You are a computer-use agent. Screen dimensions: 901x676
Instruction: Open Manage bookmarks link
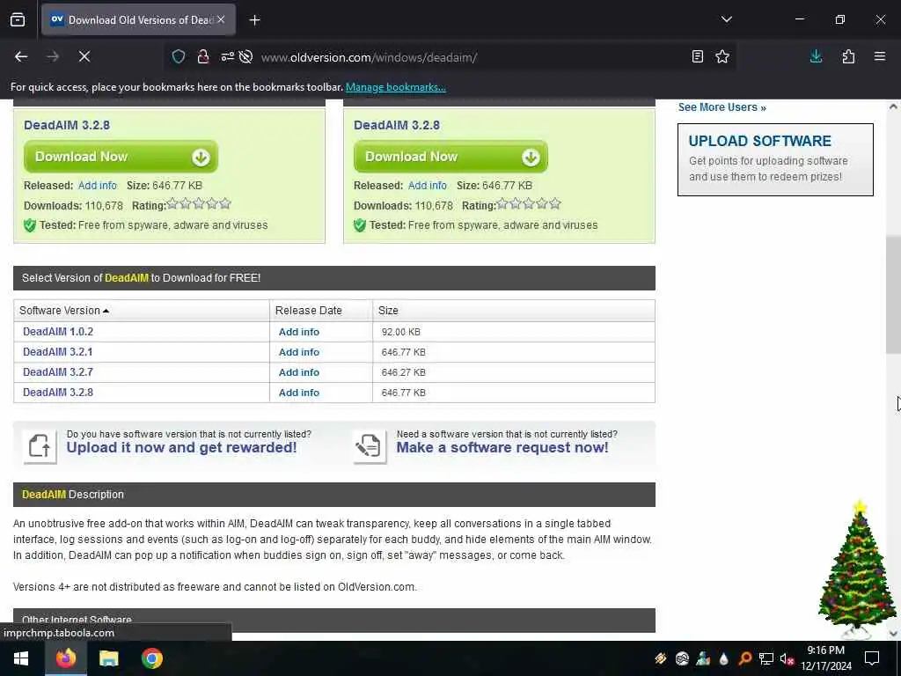(x=395, y=87)
